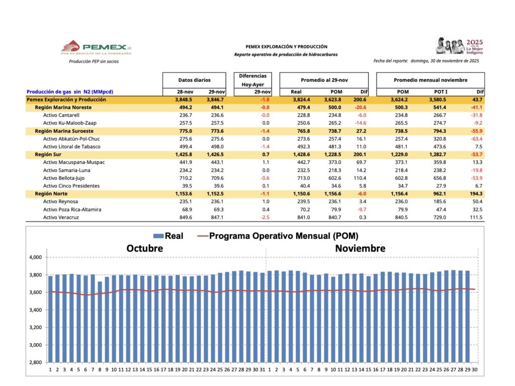This screenshot has width=515, height=386.
Task: Click the Promedio mensual noviembre header box
Action: pos(431,80)
